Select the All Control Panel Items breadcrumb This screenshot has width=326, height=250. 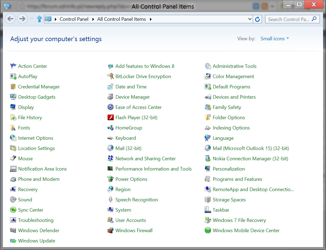tap(122, 19)
